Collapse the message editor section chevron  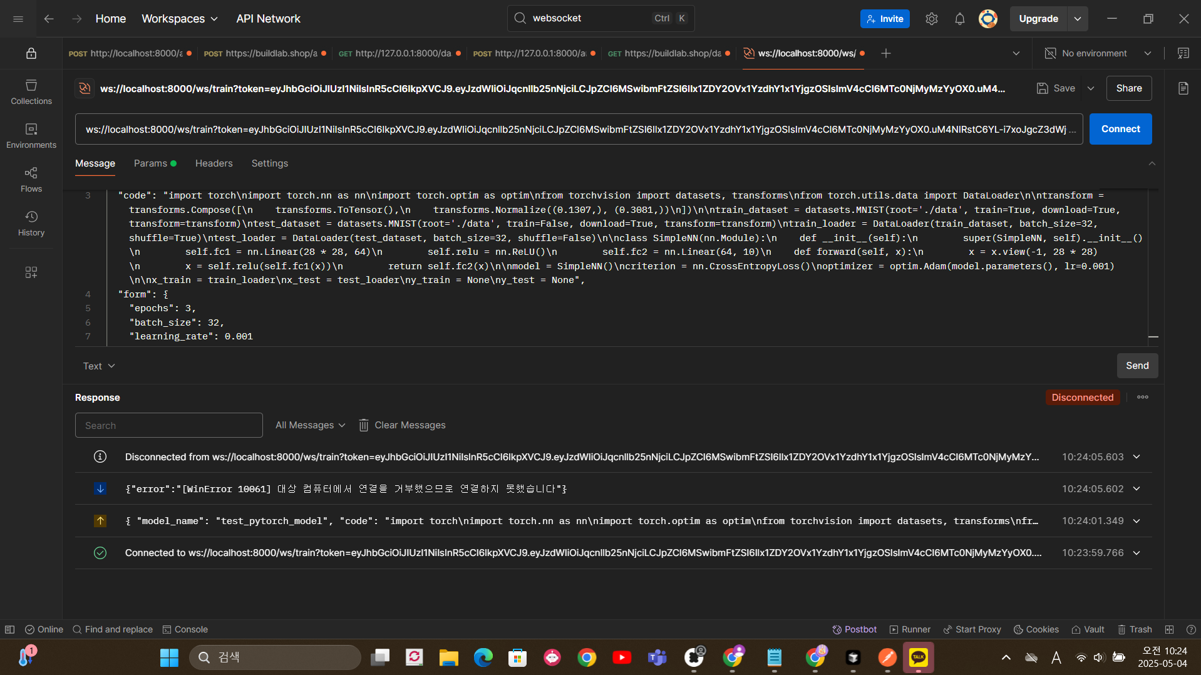click(1152, 163)
